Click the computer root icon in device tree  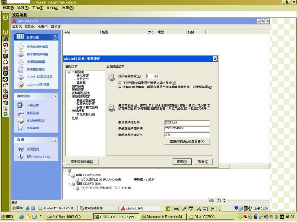69,171
